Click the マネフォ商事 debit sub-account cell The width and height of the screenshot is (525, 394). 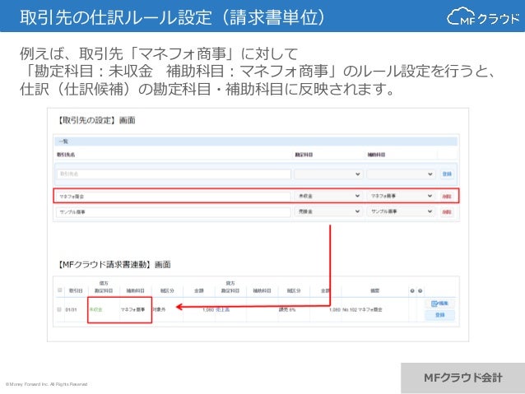coord(133,309)
